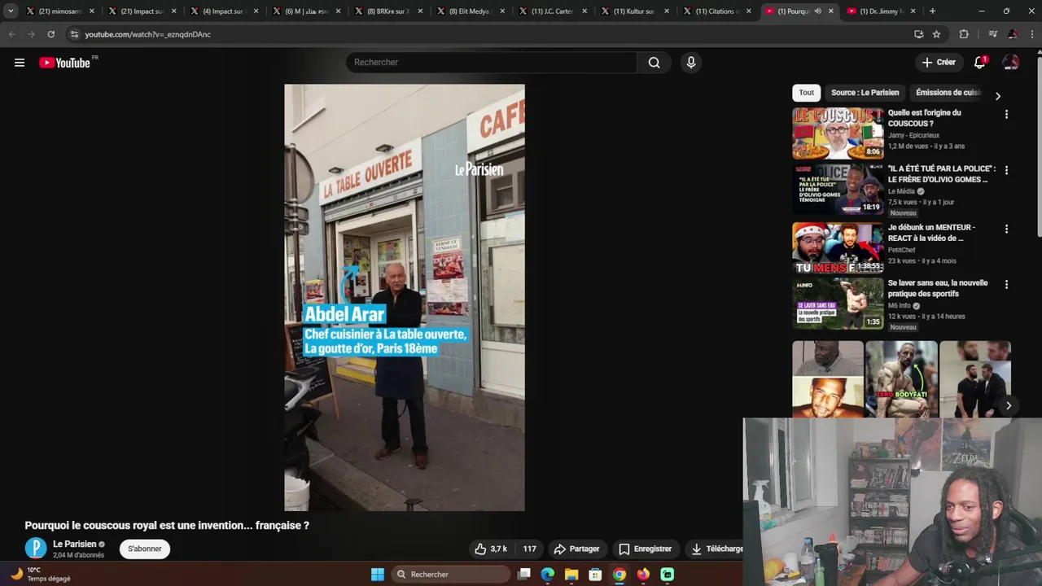
Task: Open the 'Se laver sans eau' thumbnail
Action: click(x=838, y=303)
